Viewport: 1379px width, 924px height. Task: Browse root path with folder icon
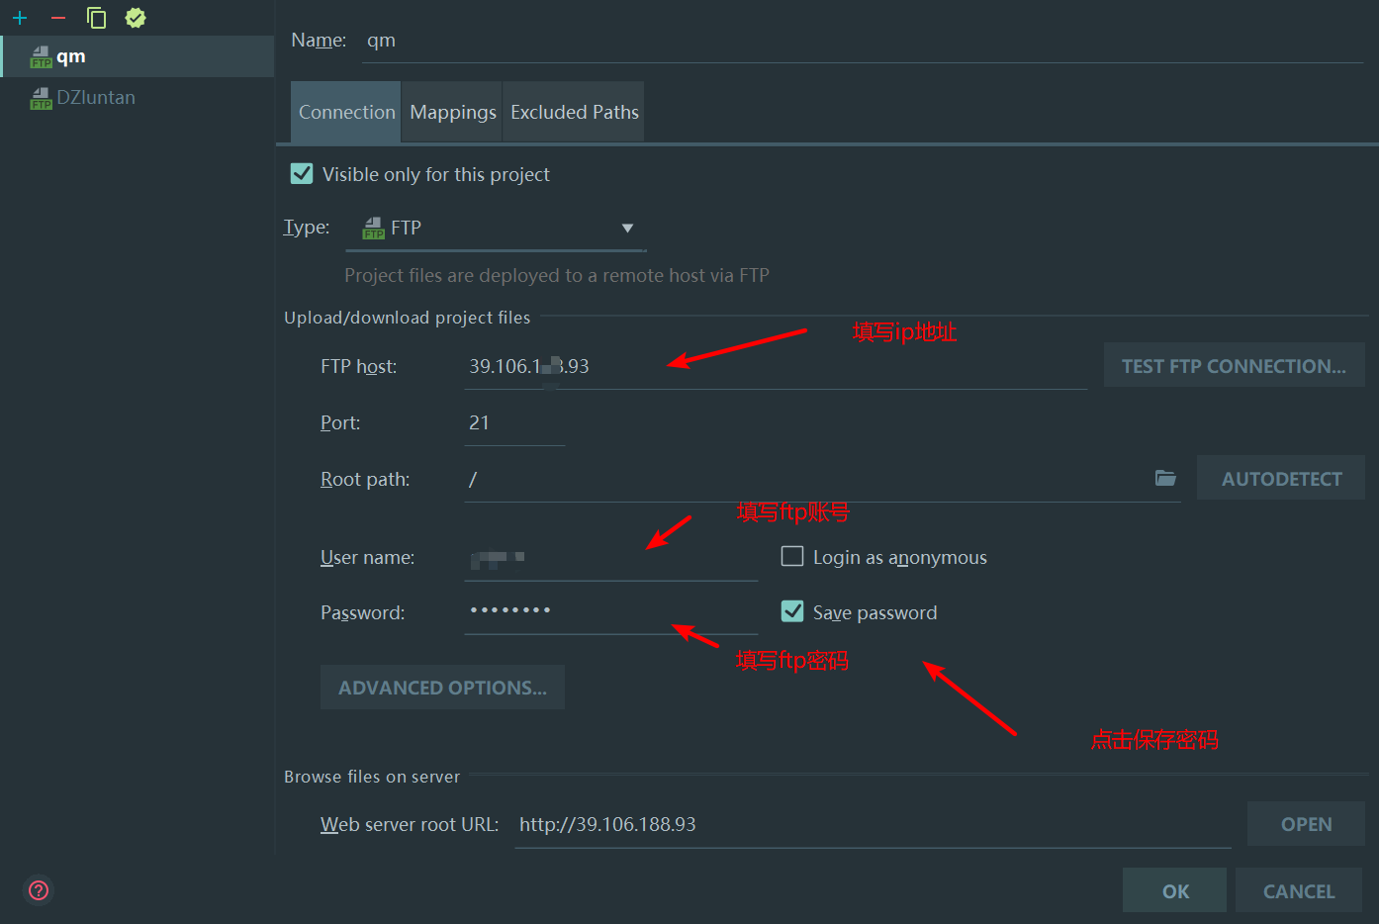1165,478
